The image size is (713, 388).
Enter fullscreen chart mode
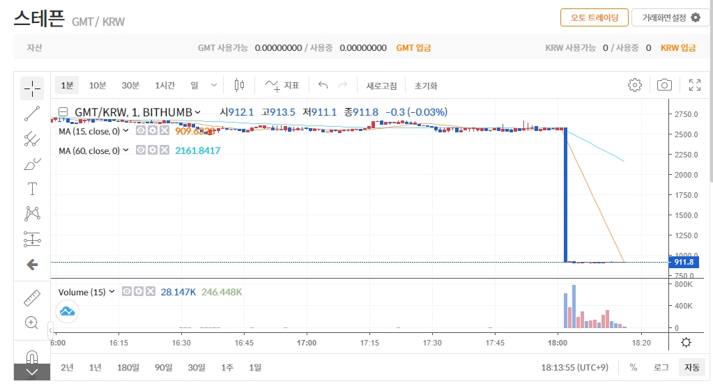[694, 85]
